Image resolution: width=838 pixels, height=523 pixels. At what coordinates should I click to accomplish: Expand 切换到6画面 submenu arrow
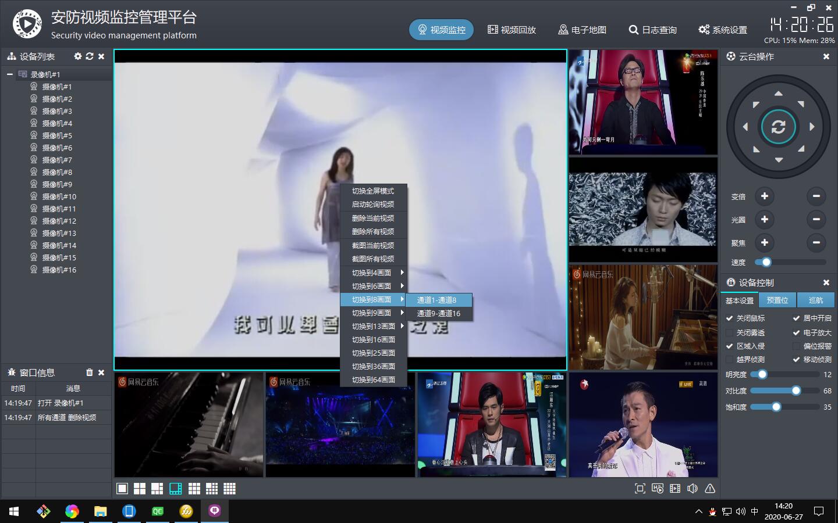pos(402,286)
